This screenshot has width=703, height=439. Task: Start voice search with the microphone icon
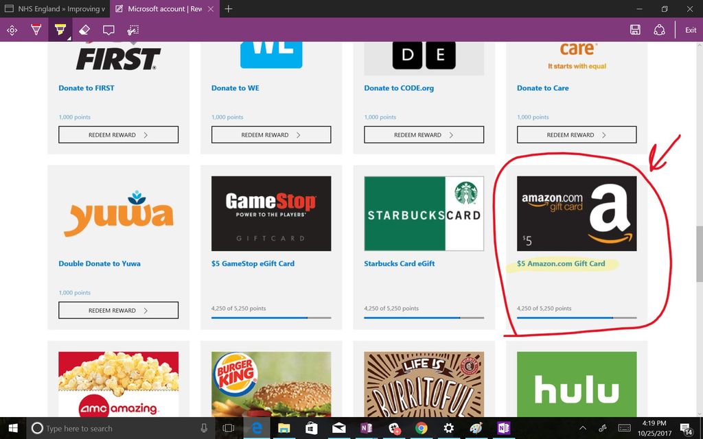203,428
